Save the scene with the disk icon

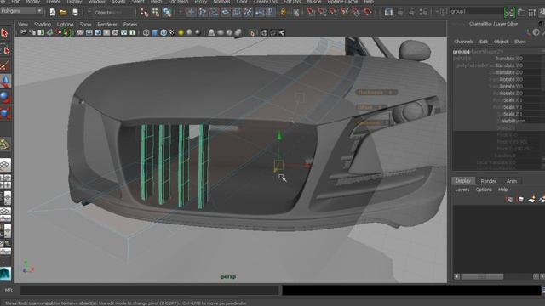tap(75, 12)
